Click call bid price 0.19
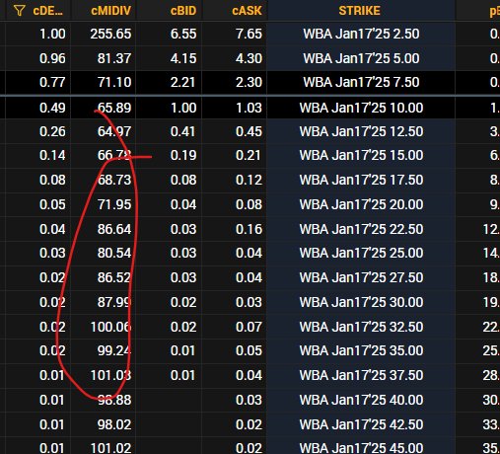 183,155
